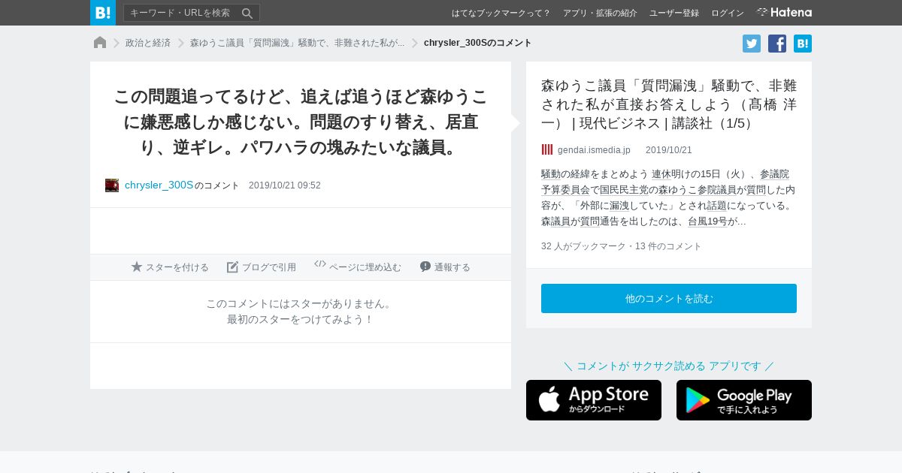The image size is (902, 473).
Task: Open chrysler_300S profile link
Action: coord(159,185)
